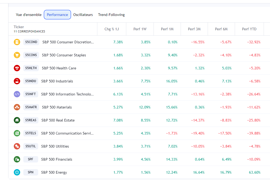Open the S&P 500 Energy link

point(54,172)
